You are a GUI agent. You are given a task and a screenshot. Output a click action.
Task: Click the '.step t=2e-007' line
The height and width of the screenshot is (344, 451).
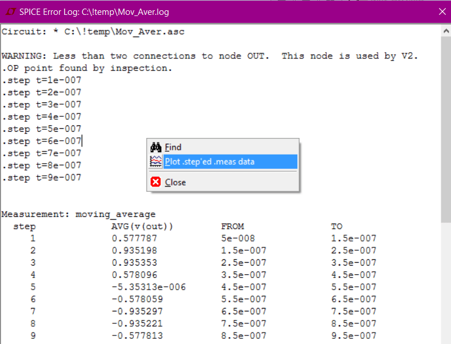(42, 92)
